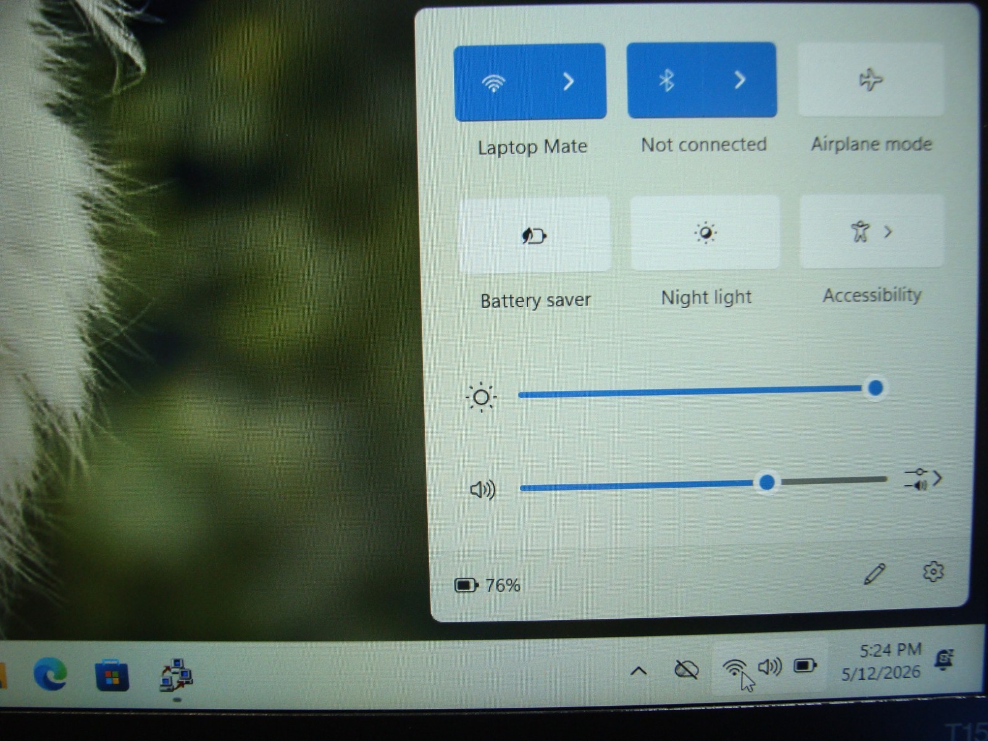This screenshot has width=988, height=741.
Task: Enable Night light tile
Action: point(705,233)
